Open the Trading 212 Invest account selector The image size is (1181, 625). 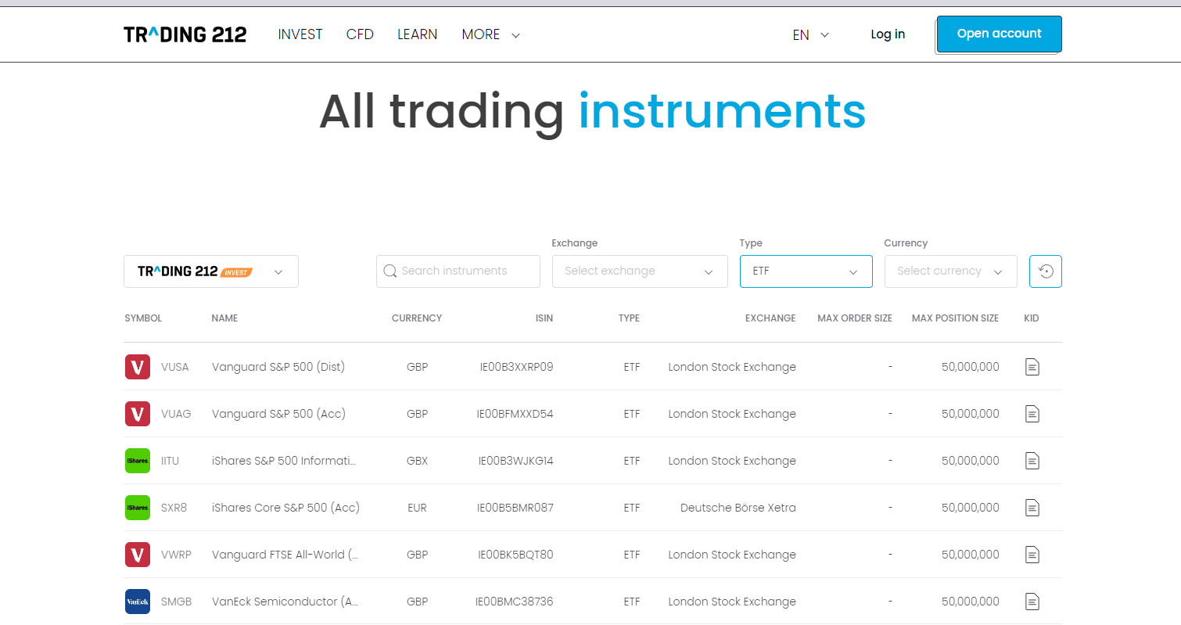tap(210, 271)
